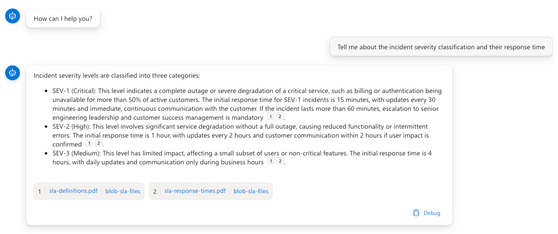Select citation 1 after the SEV-3 paragraph

pos(270,161)
